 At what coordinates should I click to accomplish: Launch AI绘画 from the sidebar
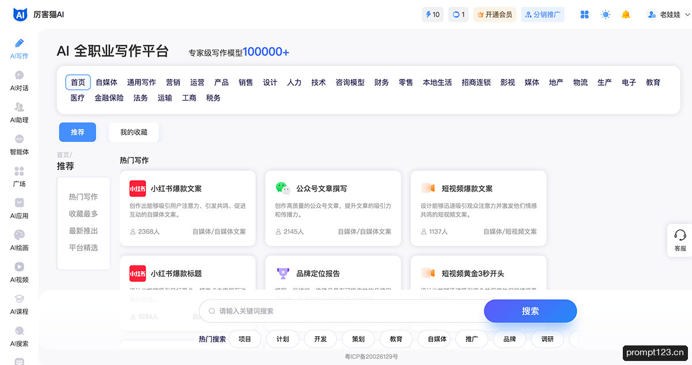click(x=19, y=241)
